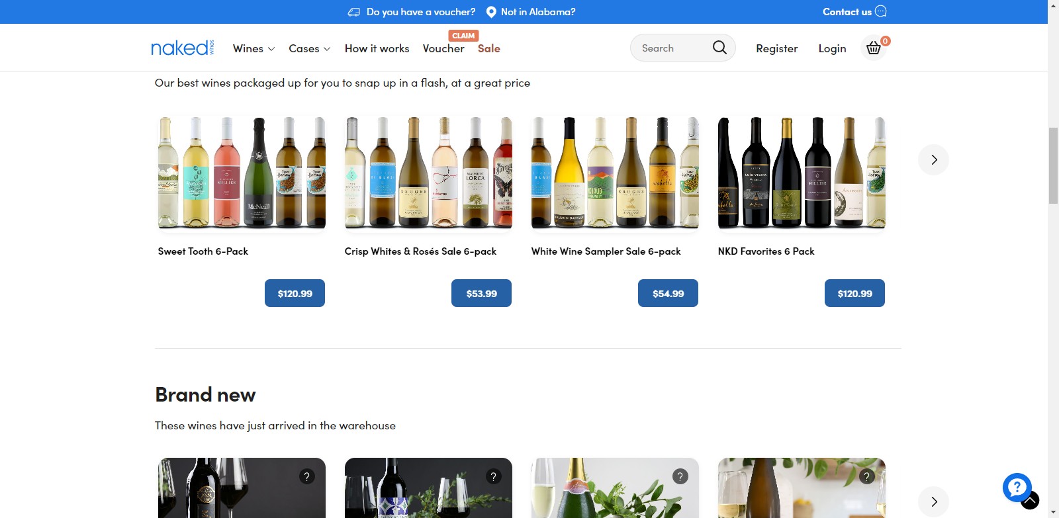Click question mark icon on fourth Brand new wine
The image size is (1059, 518).
point(866,476)
